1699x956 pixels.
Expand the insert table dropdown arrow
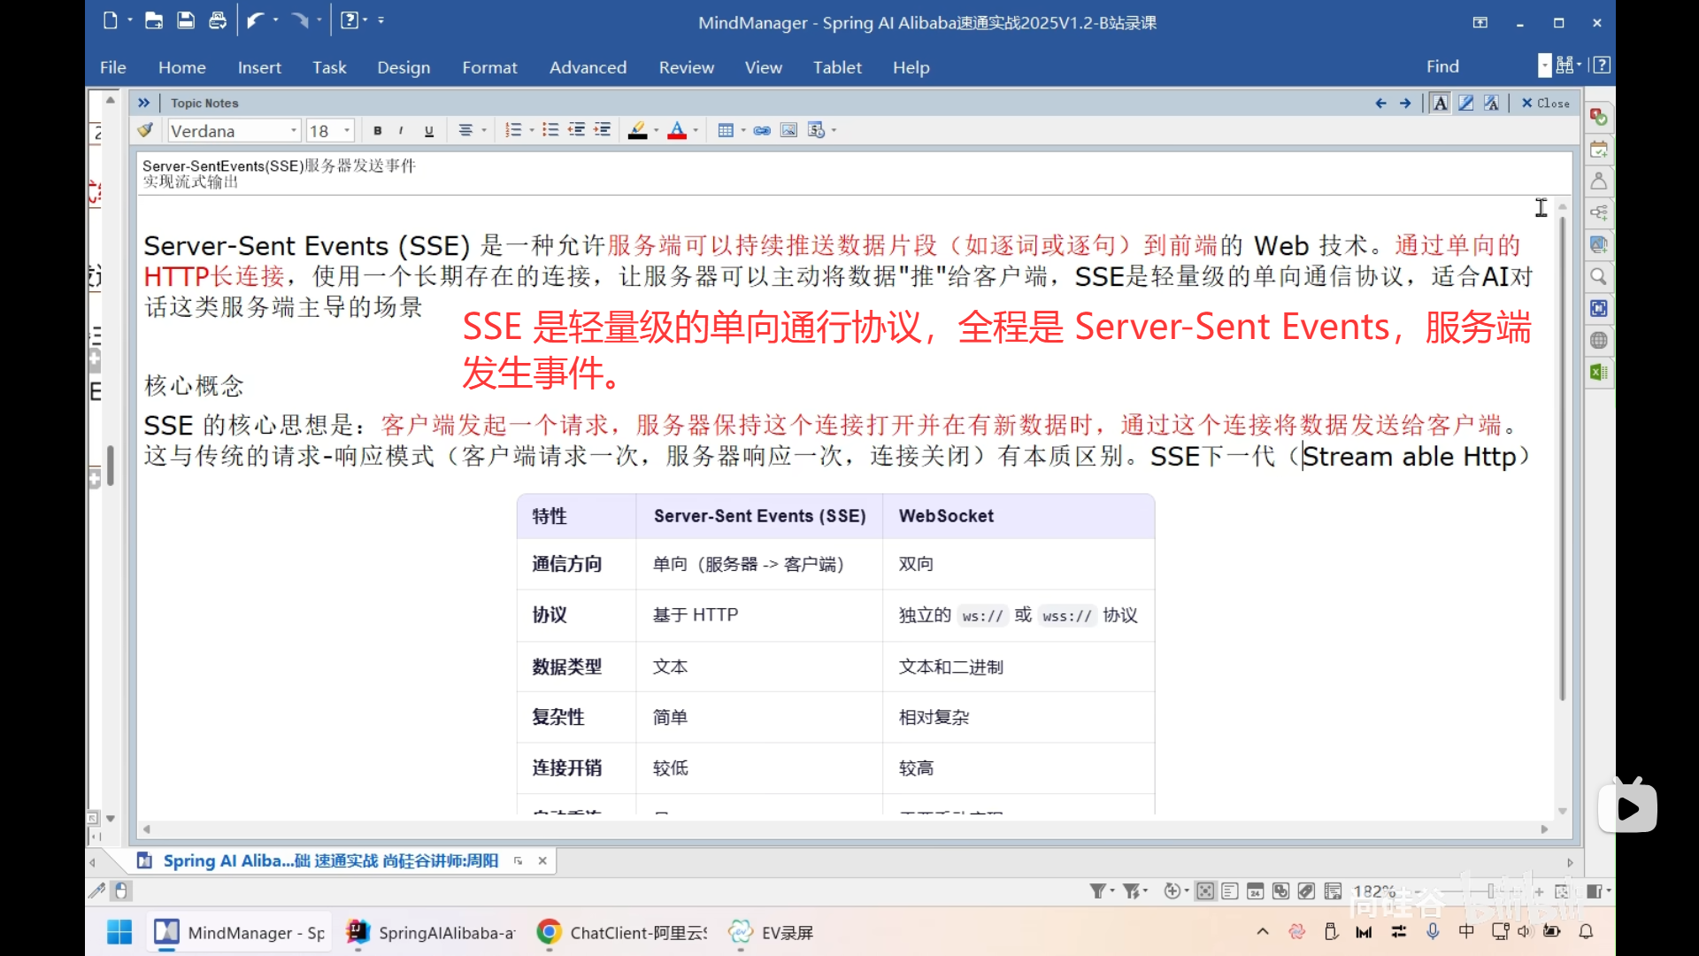(x=743, y=131)
